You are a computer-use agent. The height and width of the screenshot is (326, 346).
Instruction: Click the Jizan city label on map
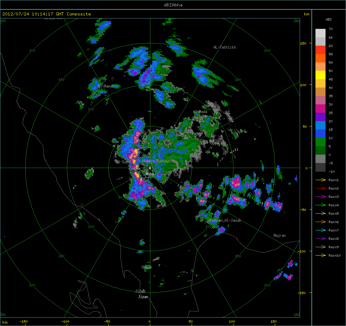tap(143, 297)
